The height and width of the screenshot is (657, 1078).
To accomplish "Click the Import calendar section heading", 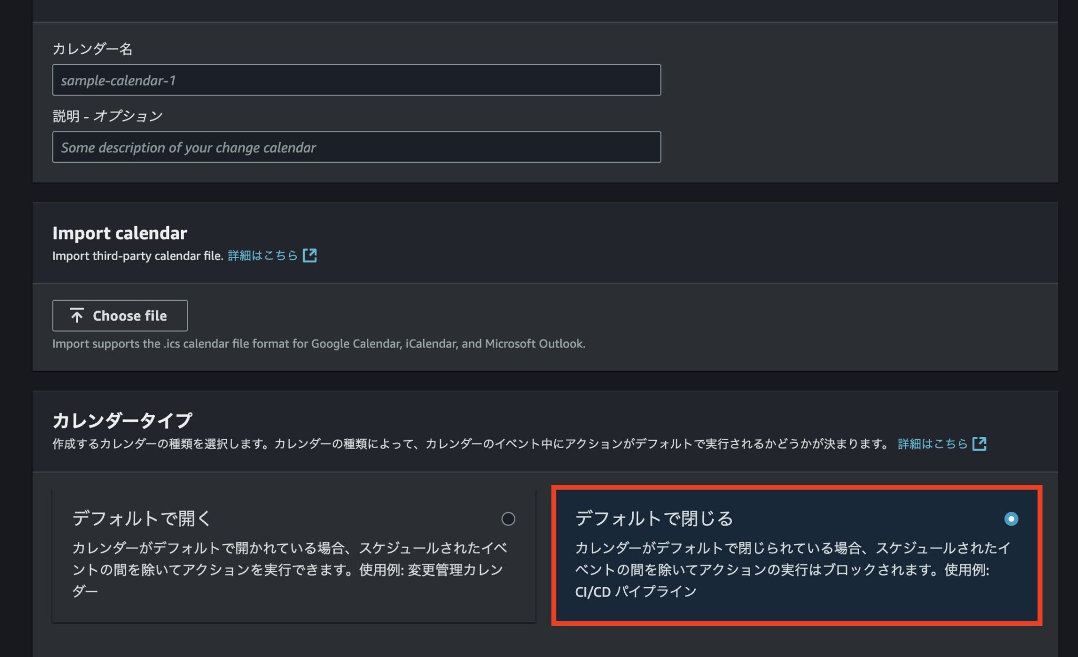I will pyautogui.click(x=119, y=233).
